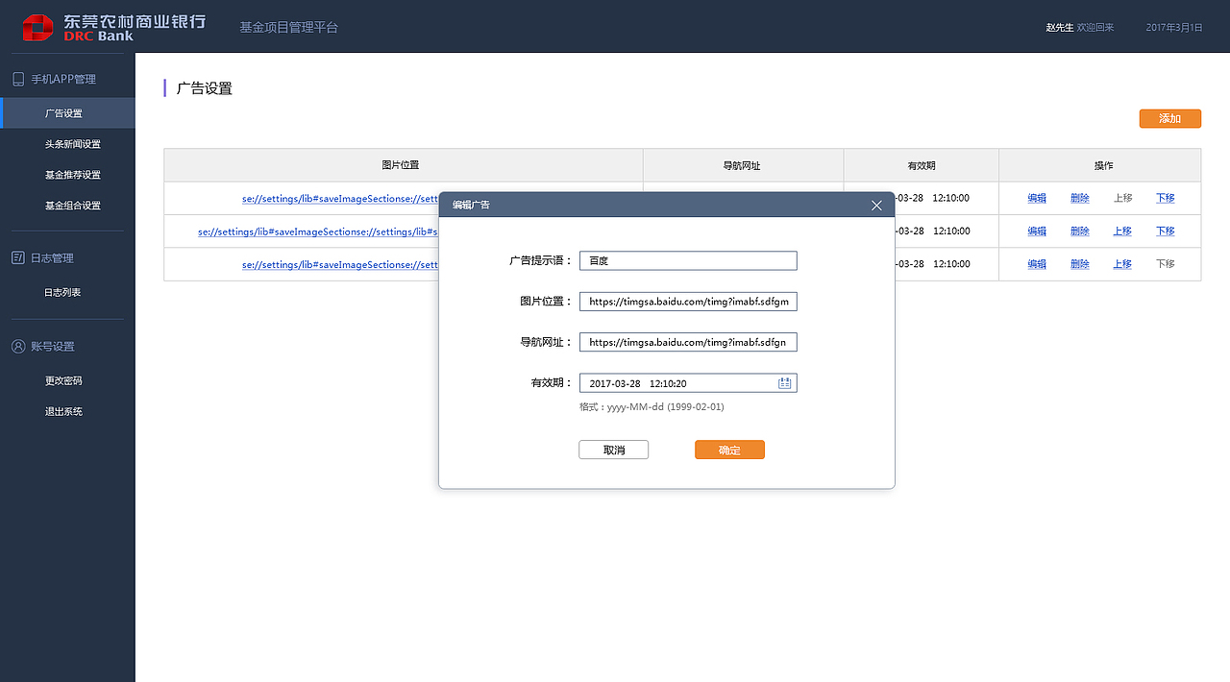This screenshot has height=682, width=1230.
Task: Click into the 图片位置 input field
Action: [x=688, y=302]
